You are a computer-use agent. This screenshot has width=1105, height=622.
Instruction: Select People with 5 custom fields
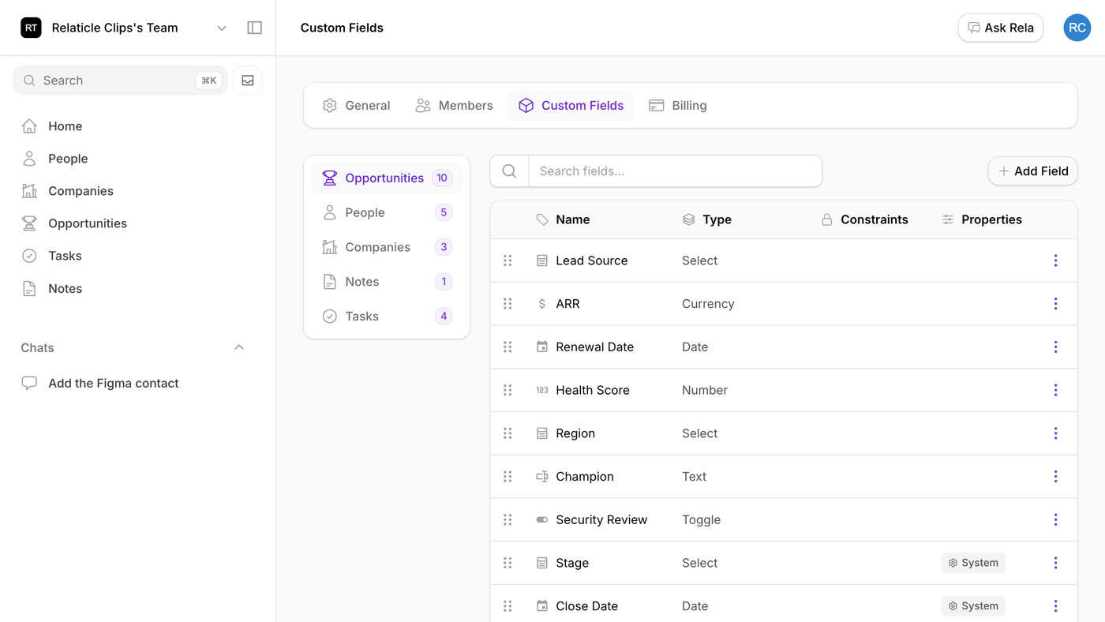pyautogui.click(x=387, y=213)
